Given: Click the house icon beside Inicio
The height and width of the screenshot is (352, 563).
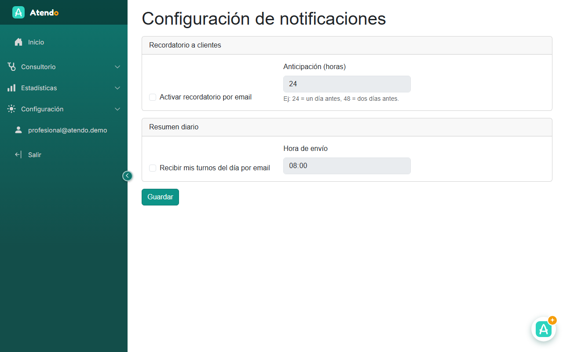Looking at the screenshot, I should tap(18, 42).
